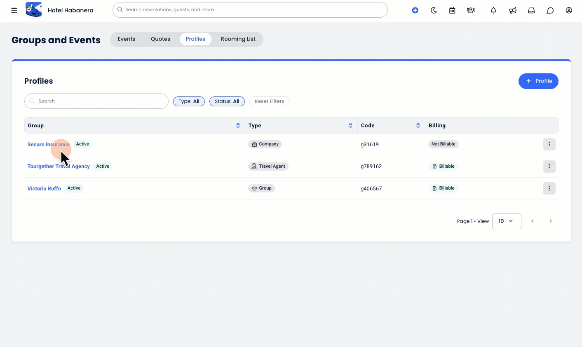Expand the page size 10 dropdown
The image size is (582, 347).
pos(506,221)
